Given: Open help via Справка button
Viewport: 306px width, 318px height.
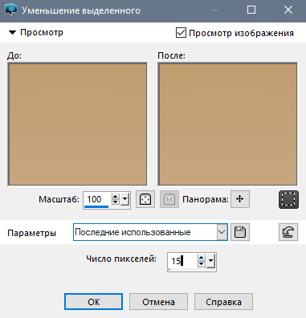Looking at the screenshot, I should [x=223, y=302].
